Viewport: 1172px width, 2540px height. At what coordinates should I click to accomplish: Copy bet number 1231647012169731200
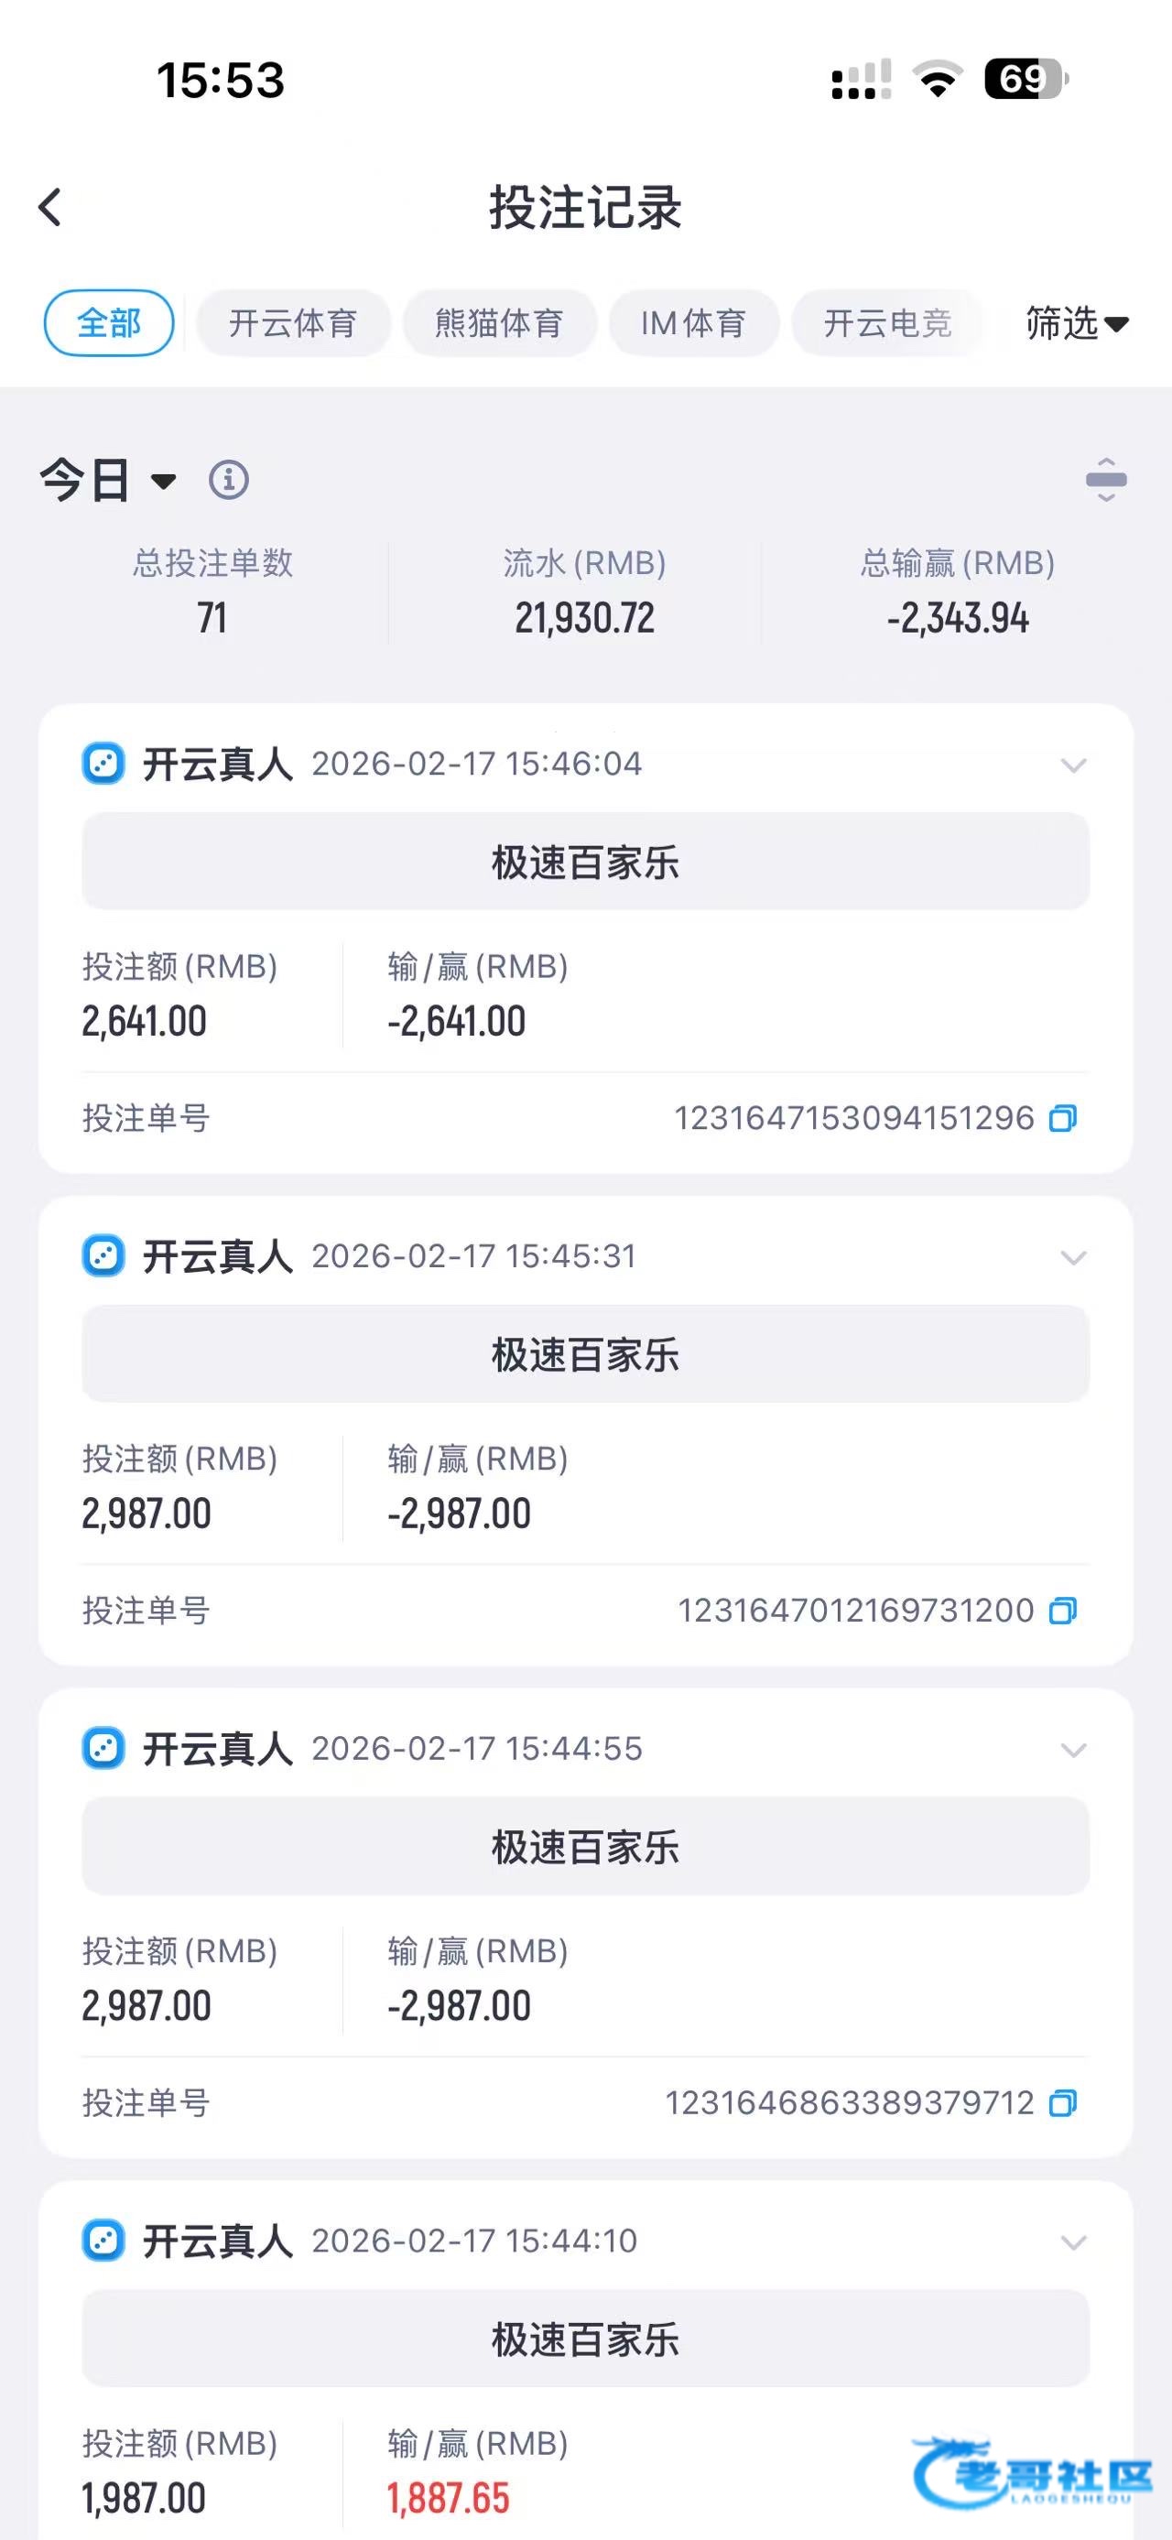click(x=1063, y=1611)
